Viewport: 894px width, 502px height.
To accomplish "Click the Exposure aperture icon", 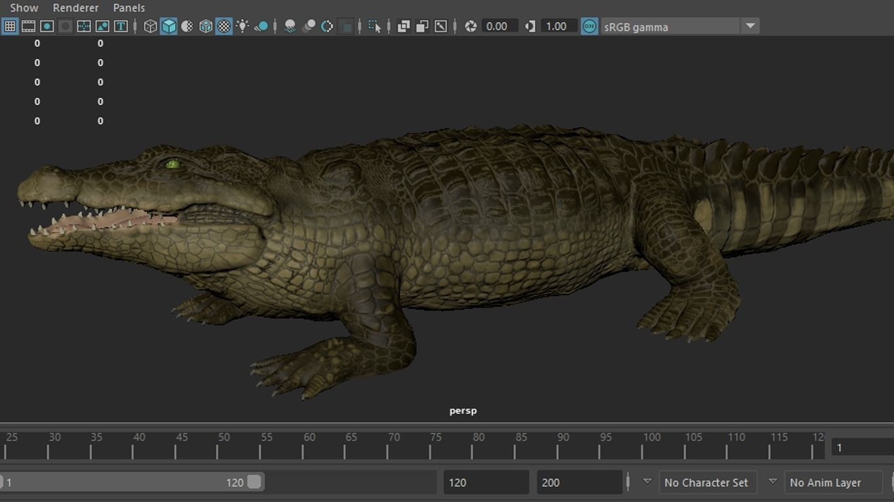I will (x=471, y=26).
